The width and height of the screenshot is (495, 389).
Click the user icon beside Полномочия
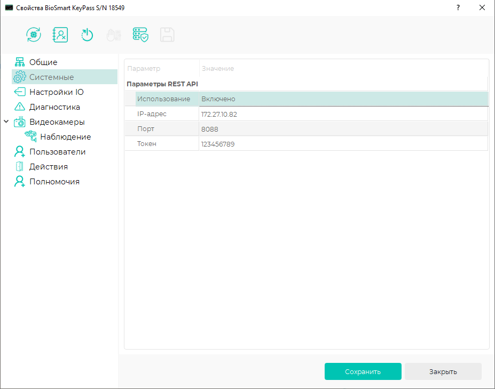tap(20, 181)
